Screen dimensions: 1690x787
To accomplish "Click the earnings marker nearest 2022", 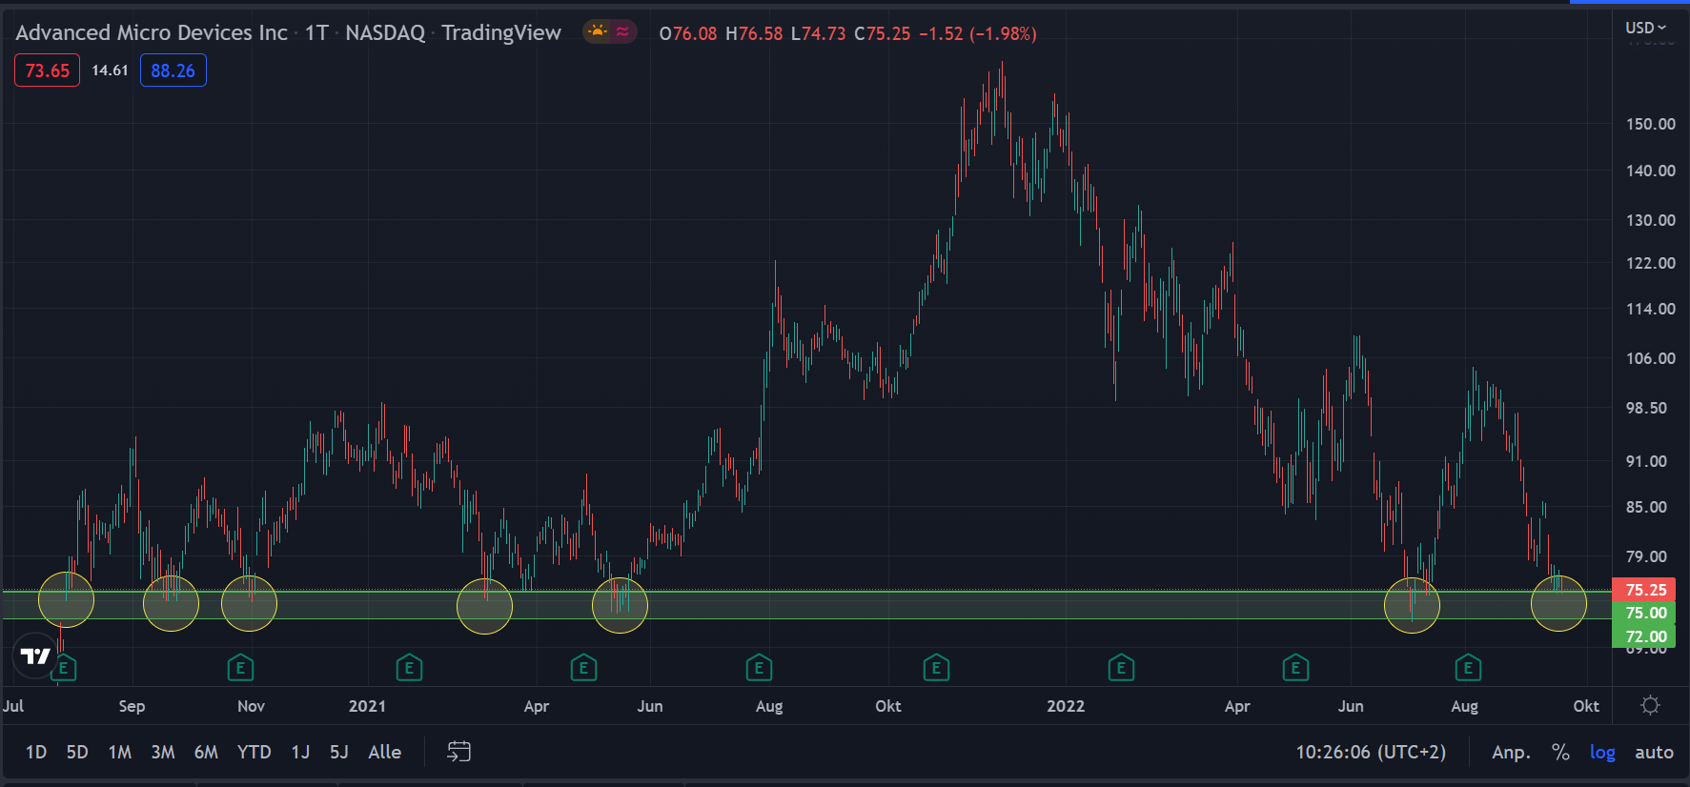I will coord(1121,668).
